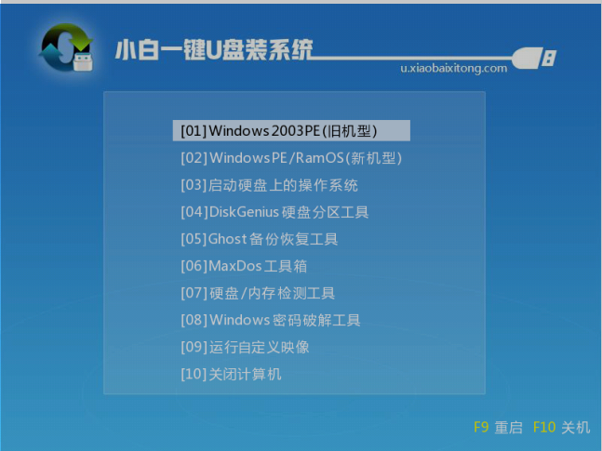The height and width of the screenshot is (451, 602).
Task: Click F10 关机 option
Action: (x=561, y=427)
